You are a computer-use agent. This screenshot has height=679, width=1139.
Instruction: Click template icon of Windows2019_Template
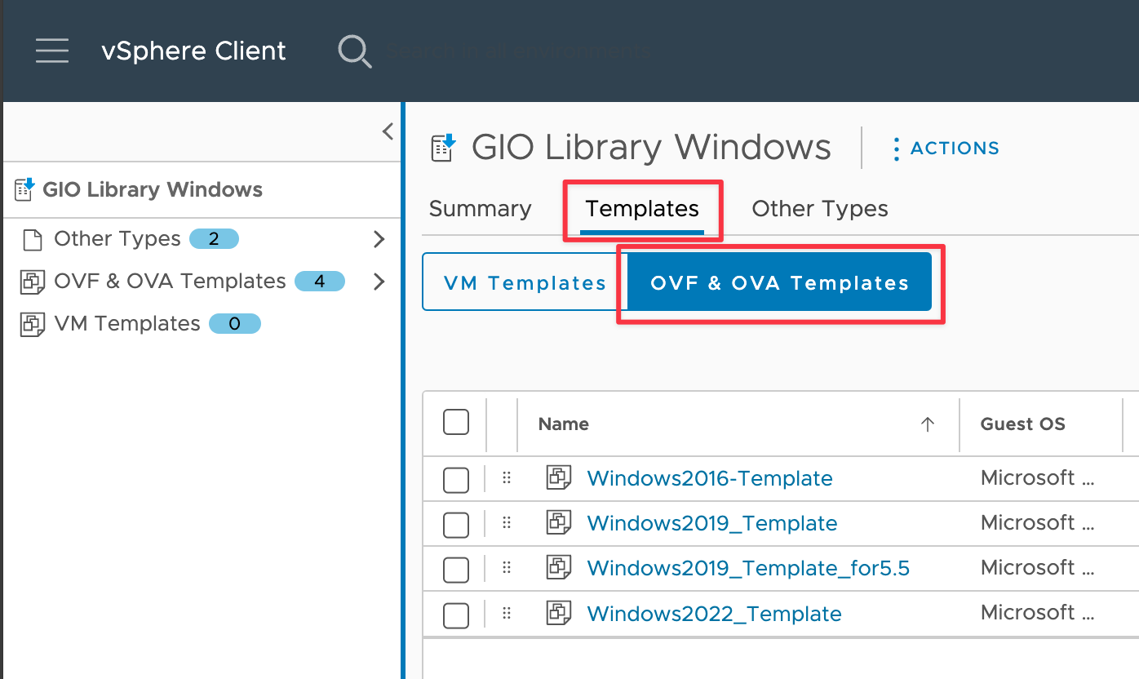[x=559, y=522]
